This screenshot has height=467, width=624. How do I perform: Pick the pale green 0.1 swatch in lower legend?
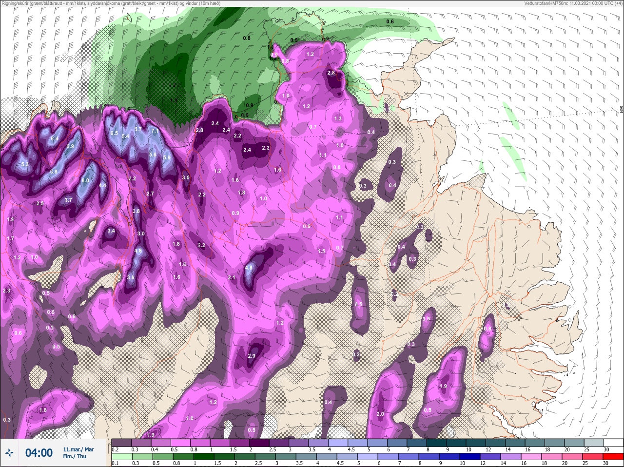122,457
